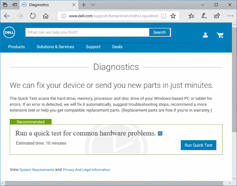Open the Favorites hub icon
The image size is (237, 186).
pyautogui.click(x=191, y=16)
